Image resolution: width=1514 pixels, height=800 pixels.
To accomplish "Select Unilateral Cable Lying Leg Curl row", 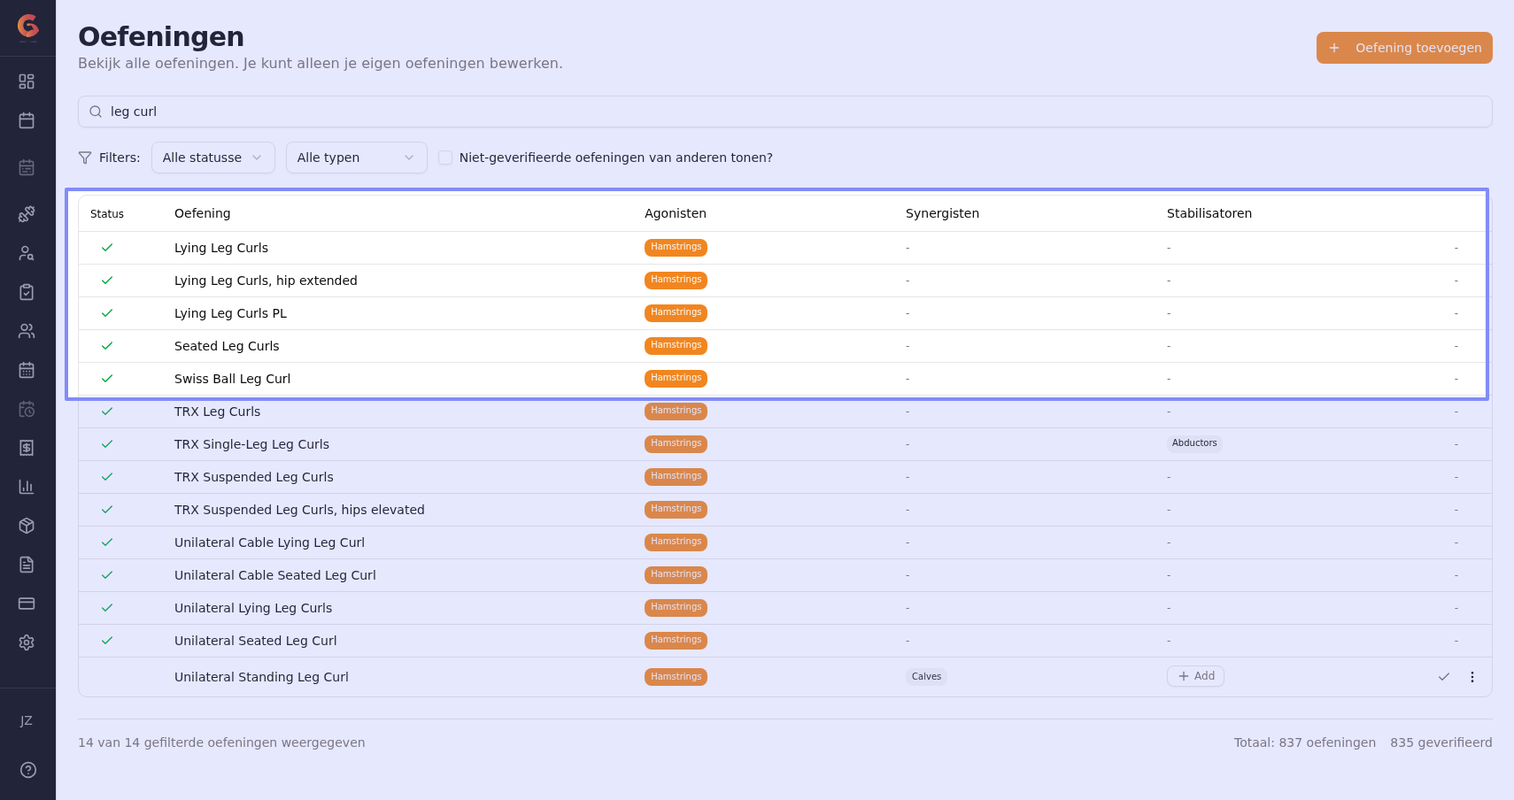I will (785, 542).
